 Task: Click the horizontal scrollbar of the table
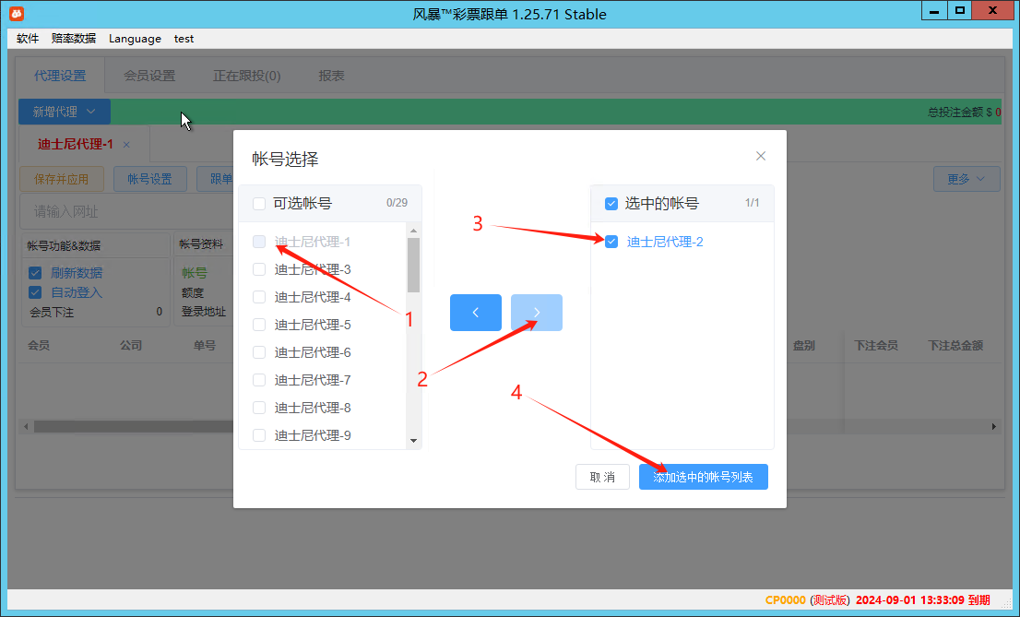(x=134, y=426)
